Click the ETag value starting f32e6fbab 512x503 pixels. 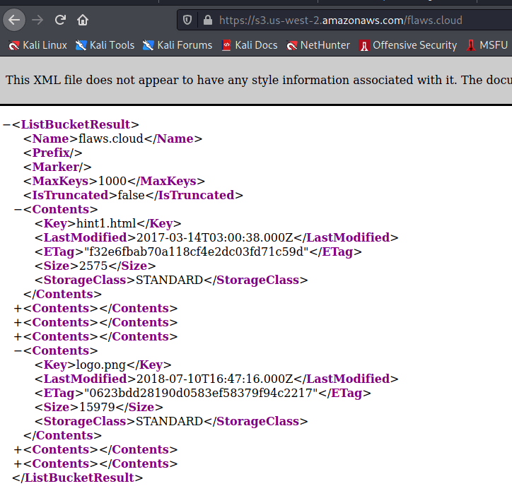point(197,251)
